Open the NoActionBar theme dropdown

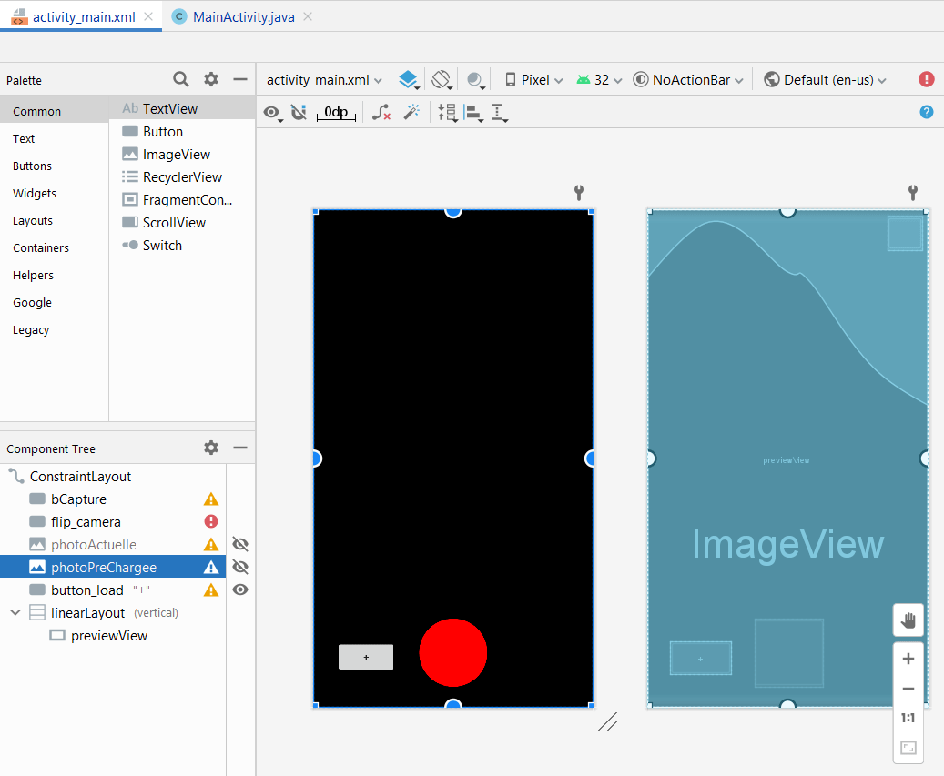689,79
